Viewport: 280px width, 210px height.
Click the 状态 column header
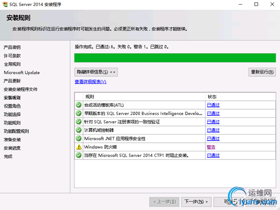pyautogui.click(x=241, y=97)
